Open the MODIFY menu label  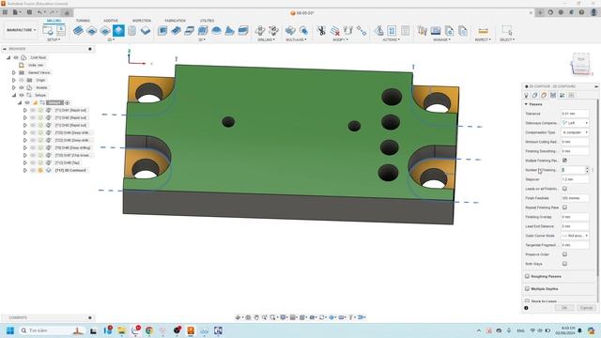(339, 39)
